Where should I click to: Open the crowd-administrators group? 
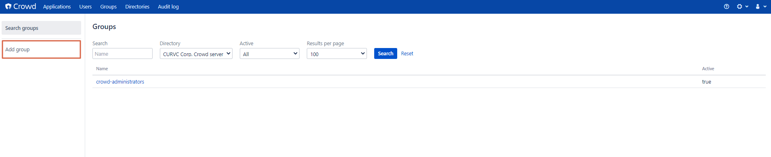point(120,82)
